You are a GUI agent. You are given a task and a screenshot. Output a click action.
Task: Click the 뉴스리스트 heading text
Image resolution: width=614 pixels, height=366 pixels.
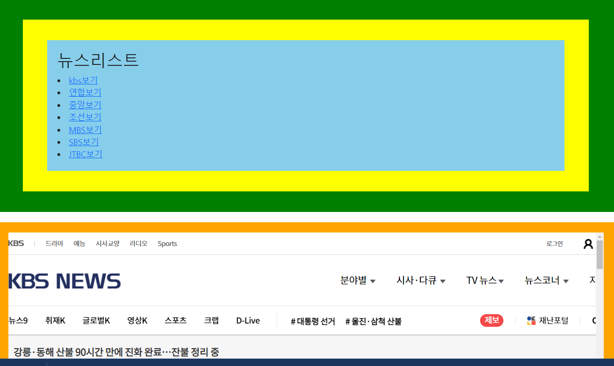pos(98,60)
